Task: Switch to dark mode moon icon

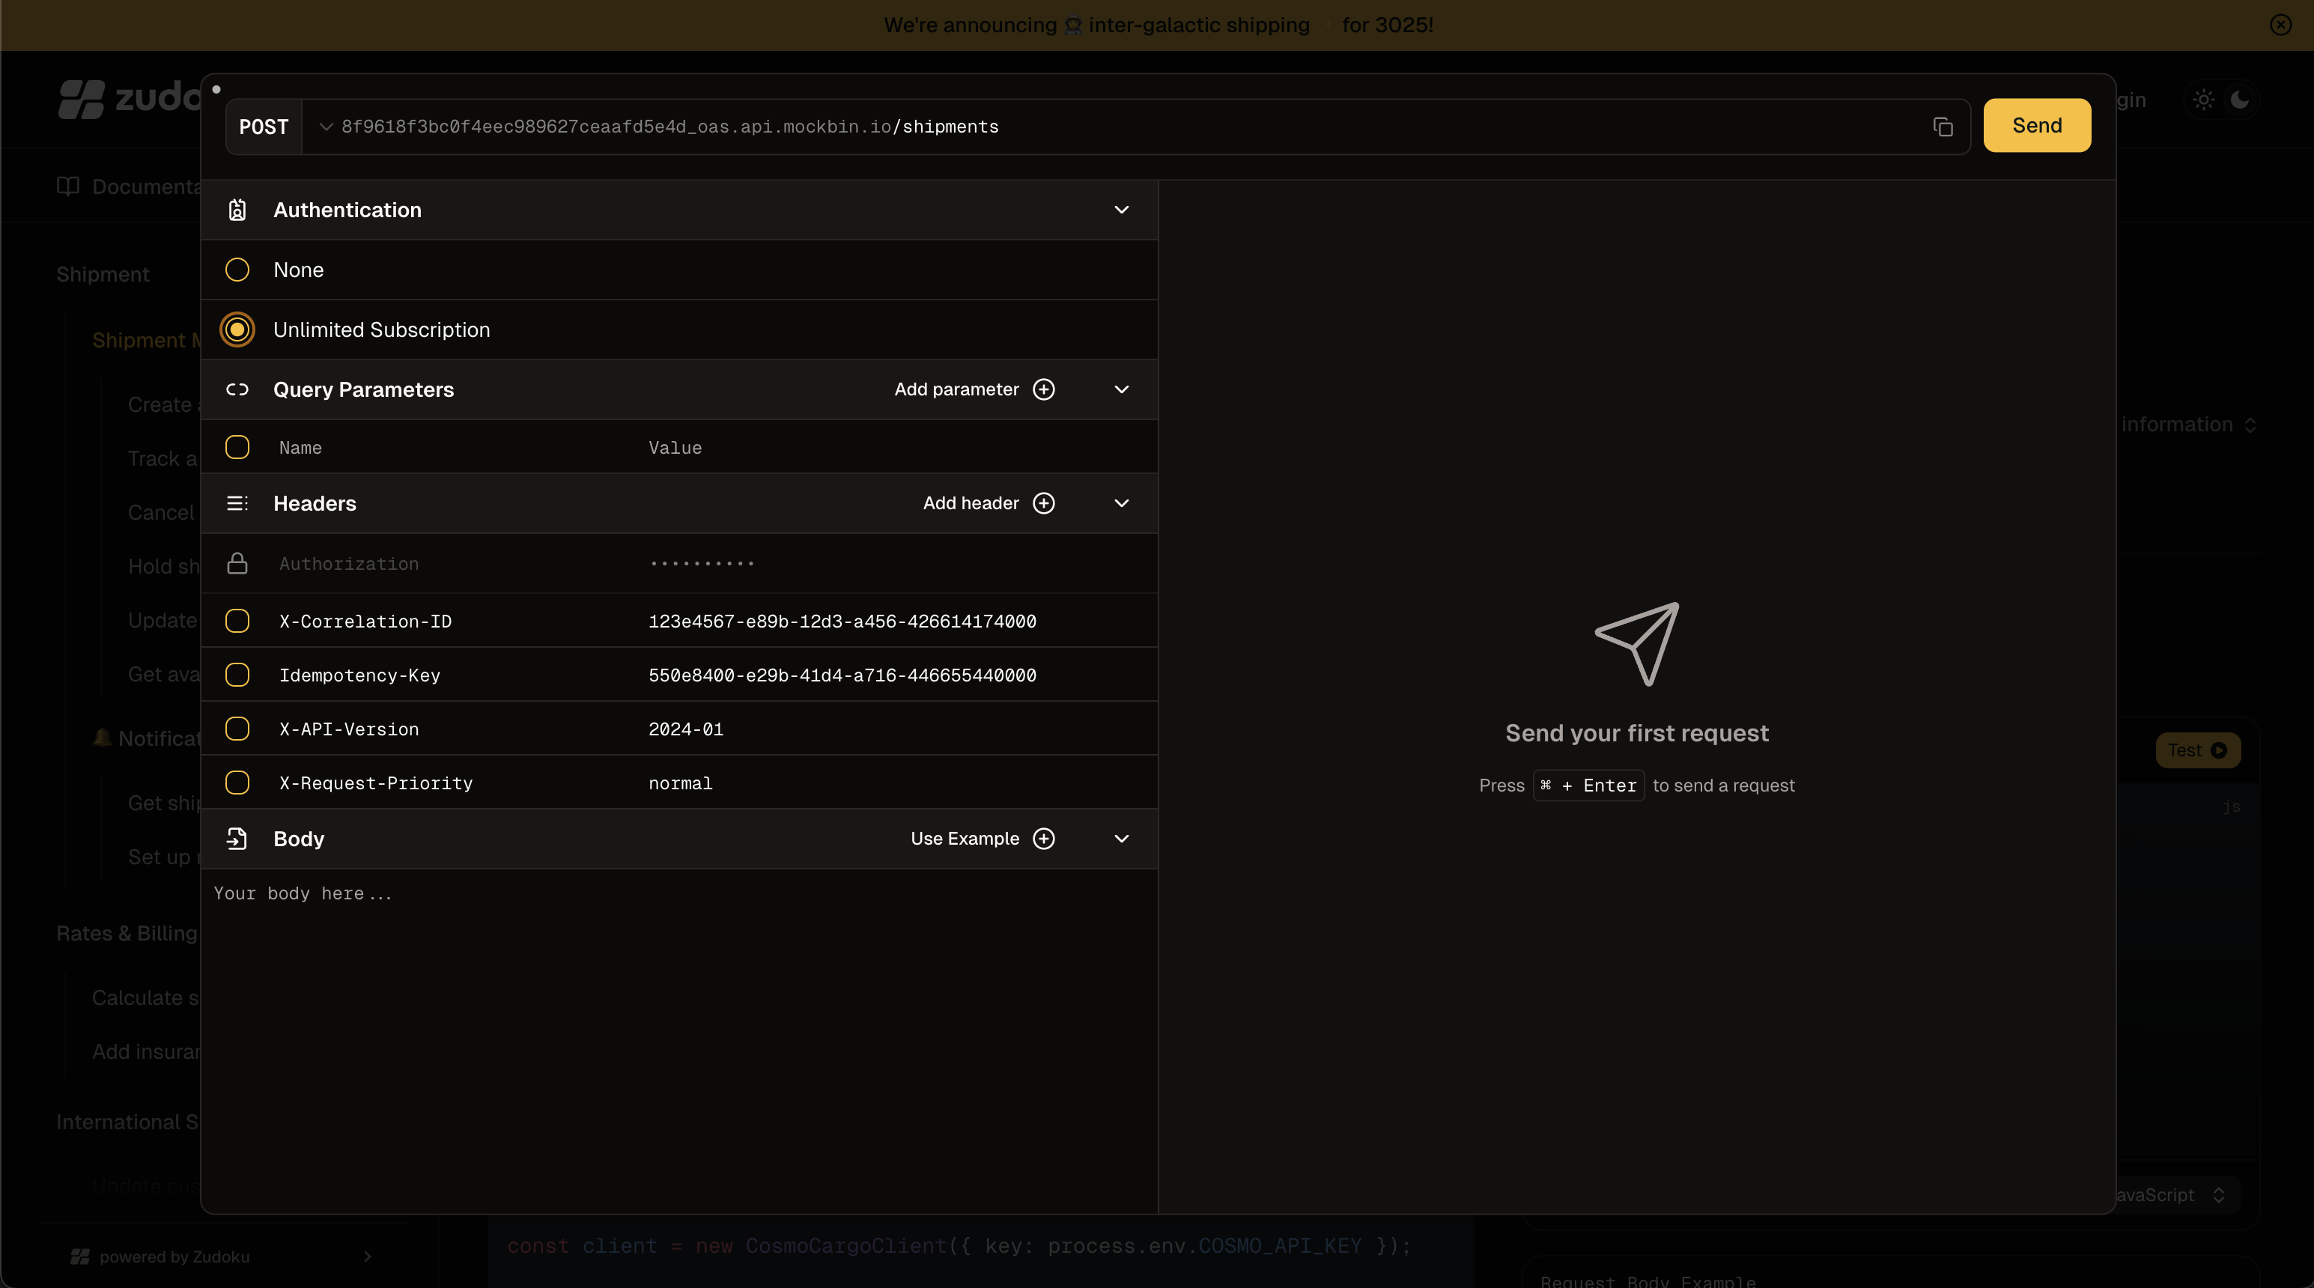Action: tap(2239, 100)
